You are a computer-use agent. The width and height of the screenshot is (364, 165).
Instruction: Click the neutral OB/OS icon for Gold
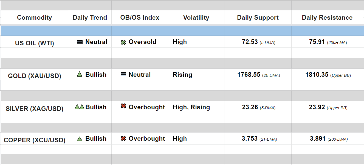tap(123, 74)
